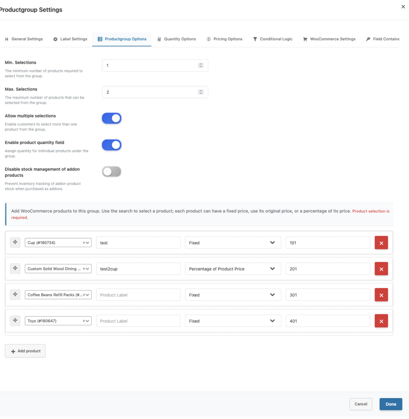This screenshot has height=419, width=409.
Task: Delete the Toys product row via red X
Action: tap(381, 321)
